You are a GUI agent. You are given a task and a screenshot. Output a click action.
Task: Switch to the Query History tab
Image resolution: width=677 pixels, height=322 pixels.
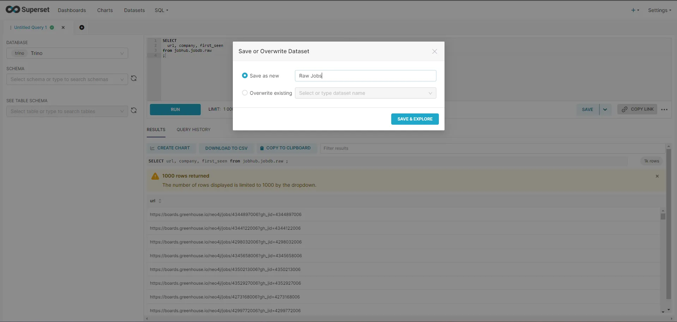(193, 130)
